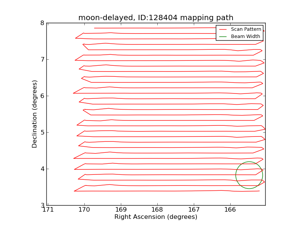The image size is (304, 228).
Task: Click the x-axis tick label 168
Action: pos(157,210)
